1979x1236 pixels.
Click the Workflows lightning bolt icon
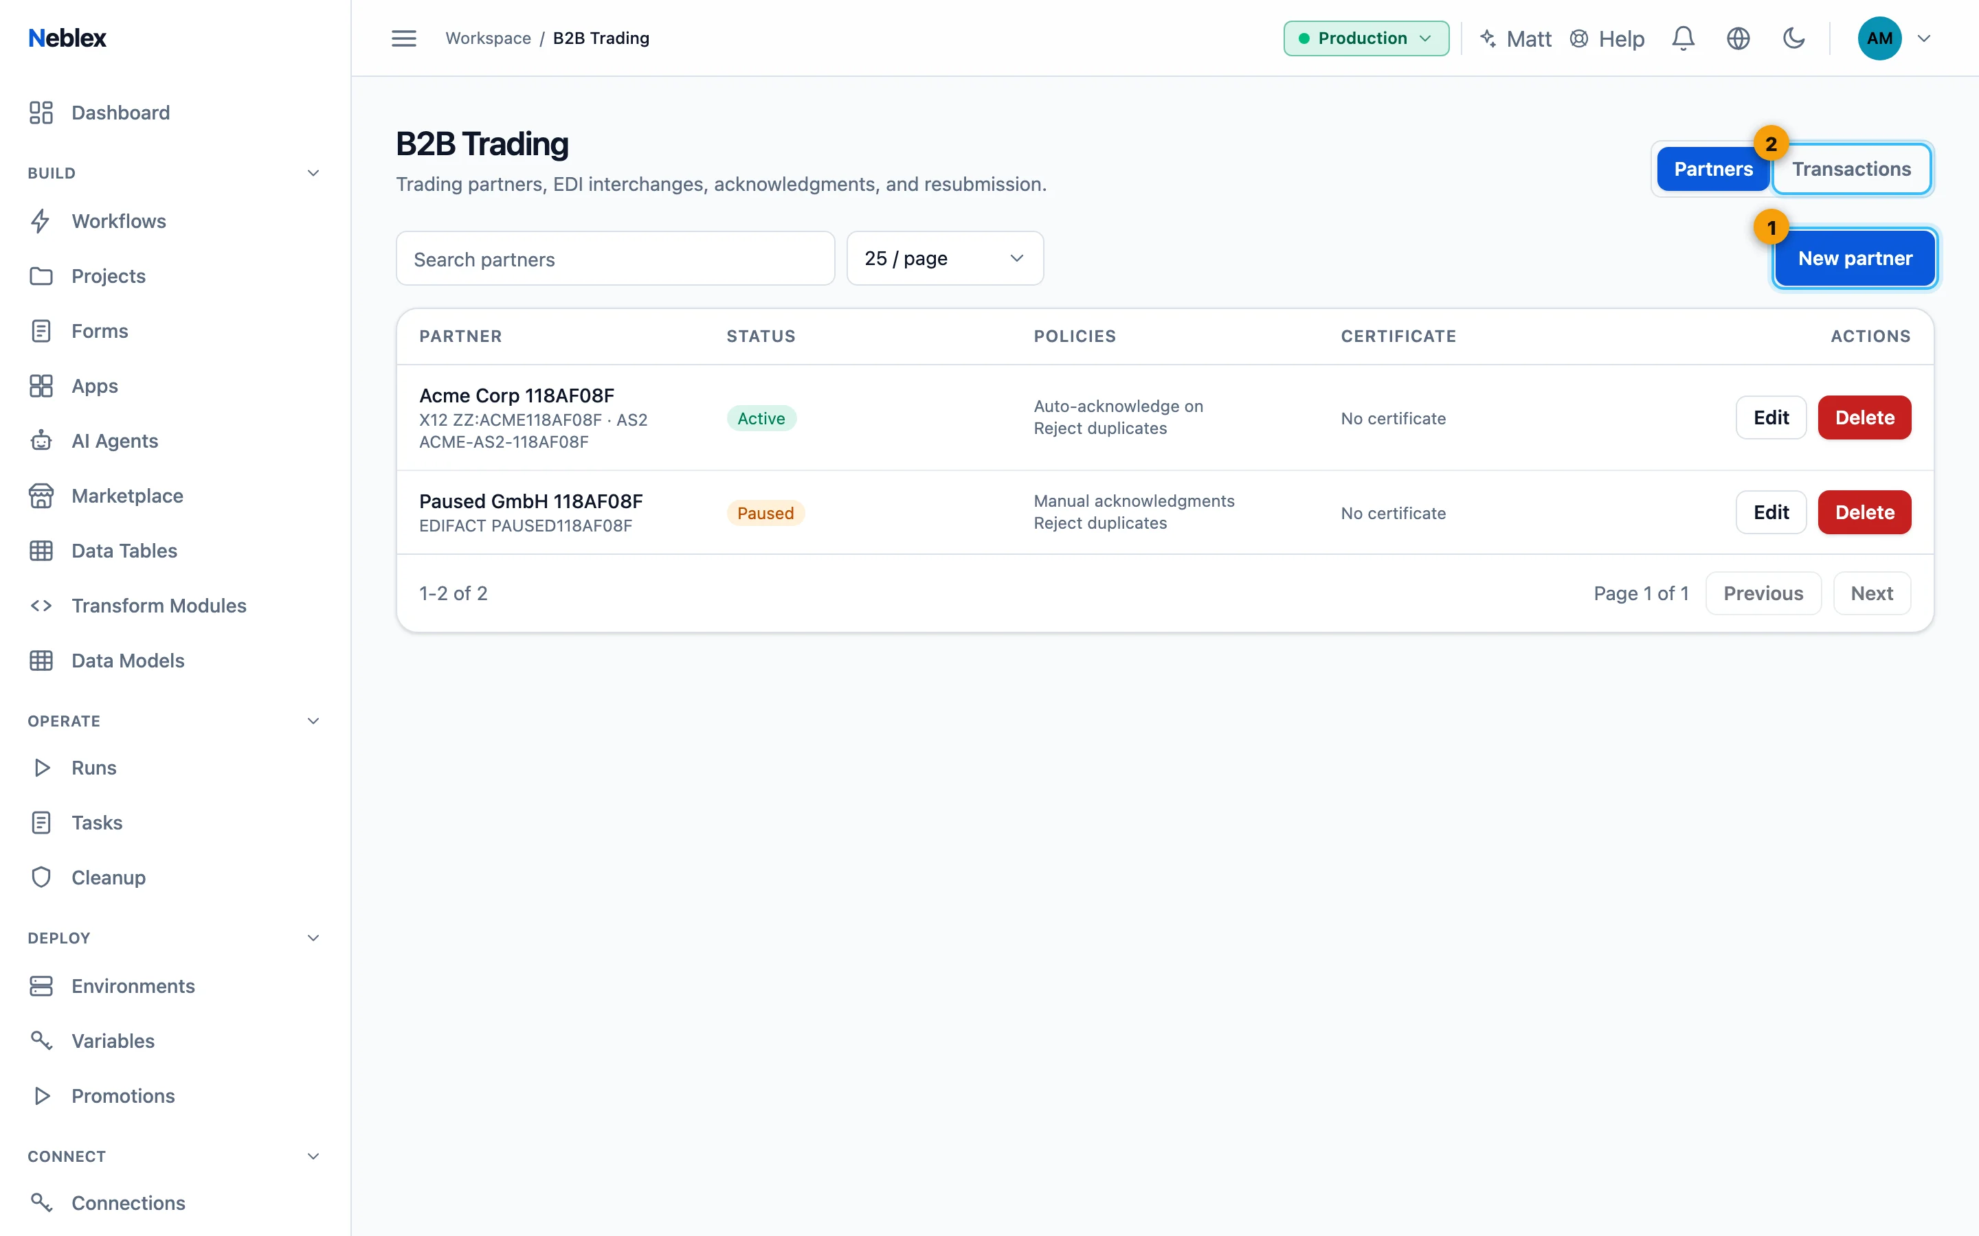coord(41,220)
